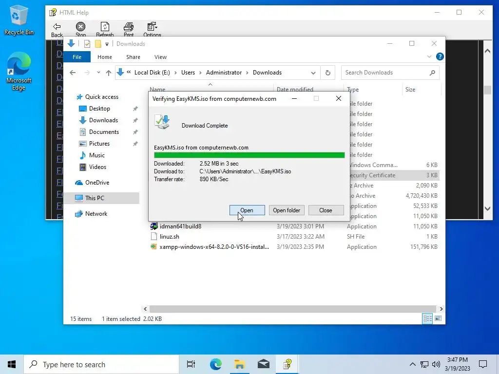
Task: Click the Explorer help question mark icon
Action: [440, 56]
